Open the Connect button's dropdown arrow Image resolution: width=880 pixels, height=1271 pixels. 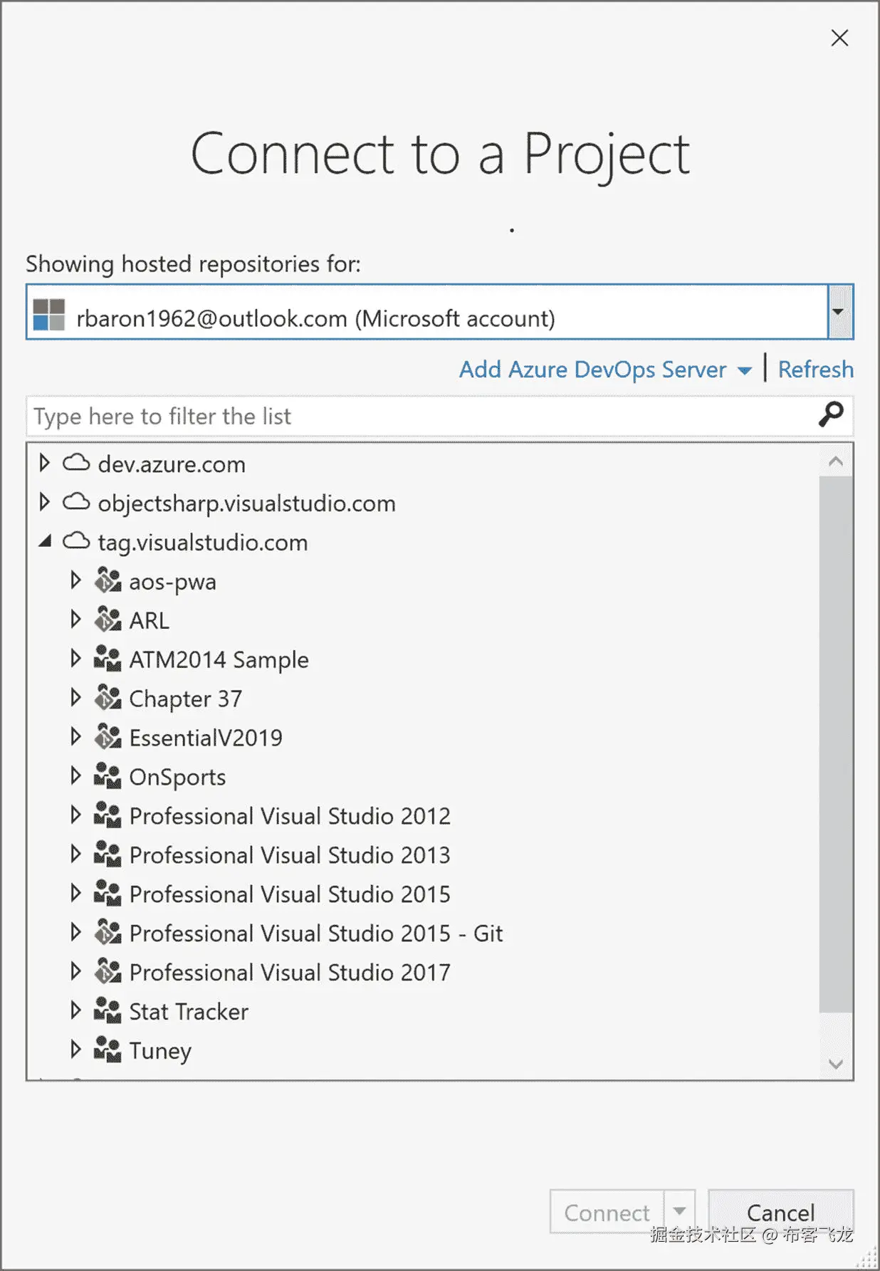click(680, 1211)
